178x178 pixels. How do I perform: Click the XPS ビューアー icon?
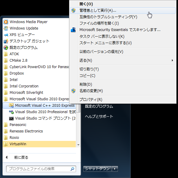point(6,35)
